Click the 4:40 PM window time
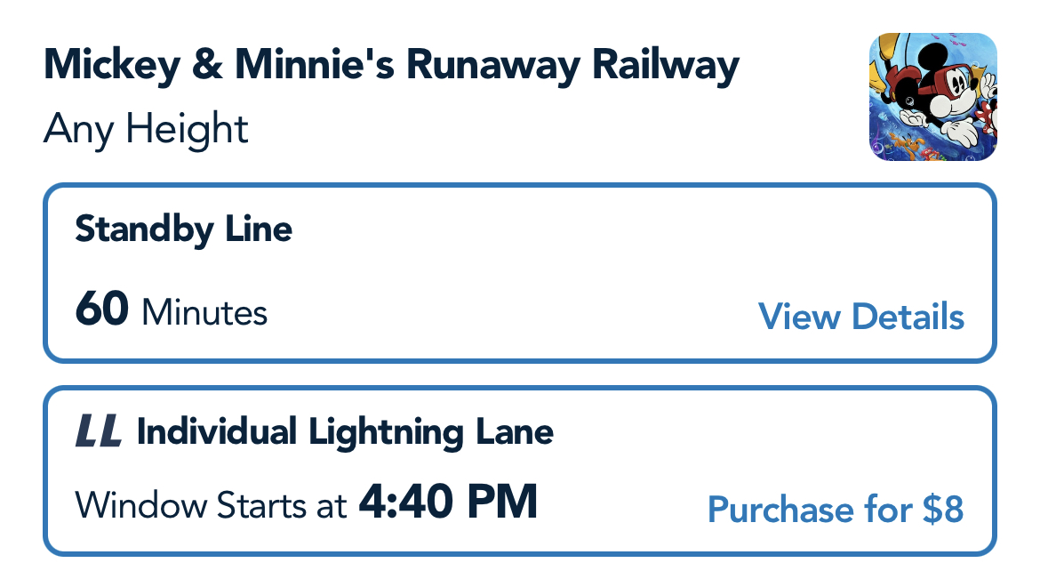Image resolution: width=1040 pixels, height=587 pixels. [448, 503]
